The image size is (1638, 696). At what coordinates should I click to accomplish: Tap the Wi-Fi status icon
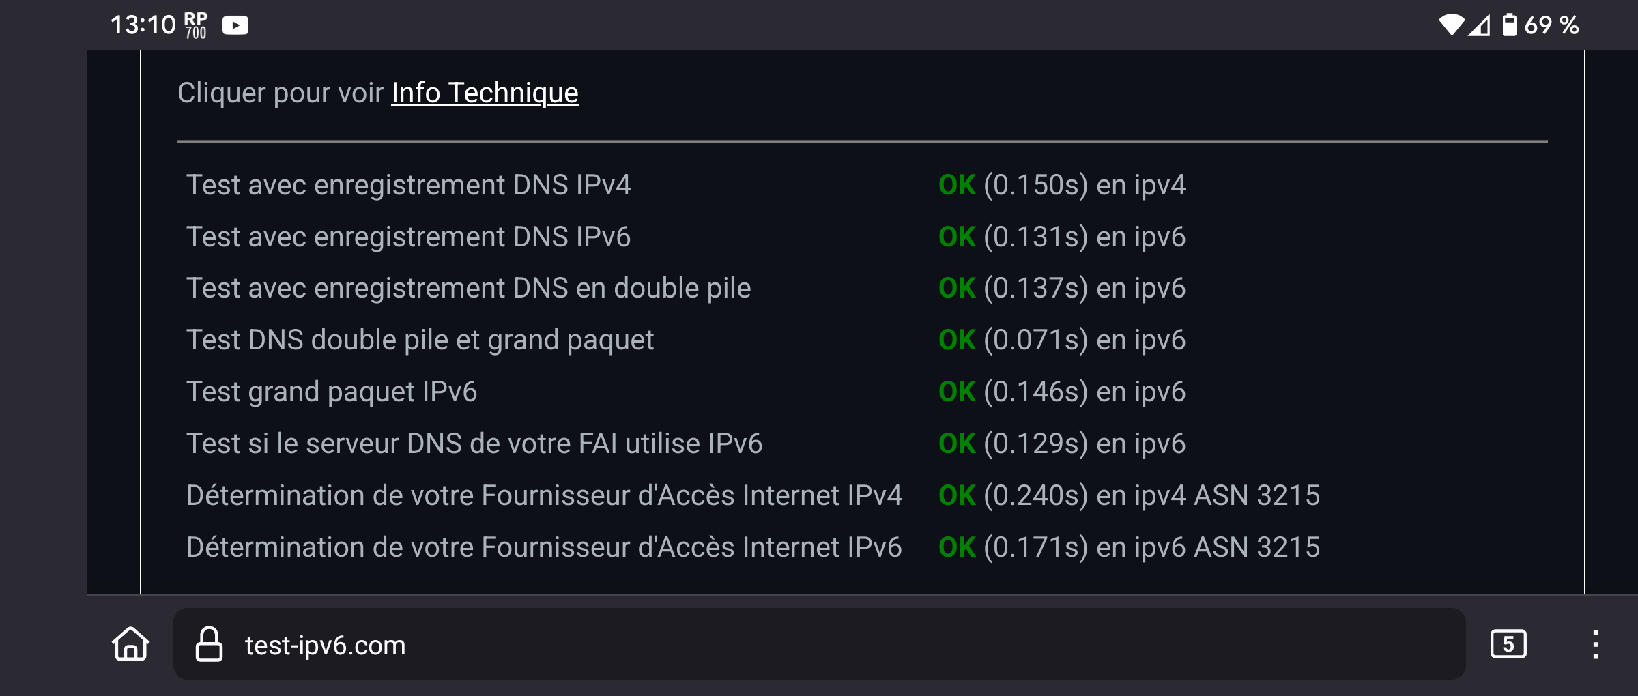pos(1452,25)
